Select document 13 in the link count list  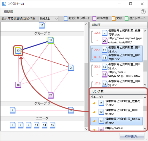coord(116,121)
